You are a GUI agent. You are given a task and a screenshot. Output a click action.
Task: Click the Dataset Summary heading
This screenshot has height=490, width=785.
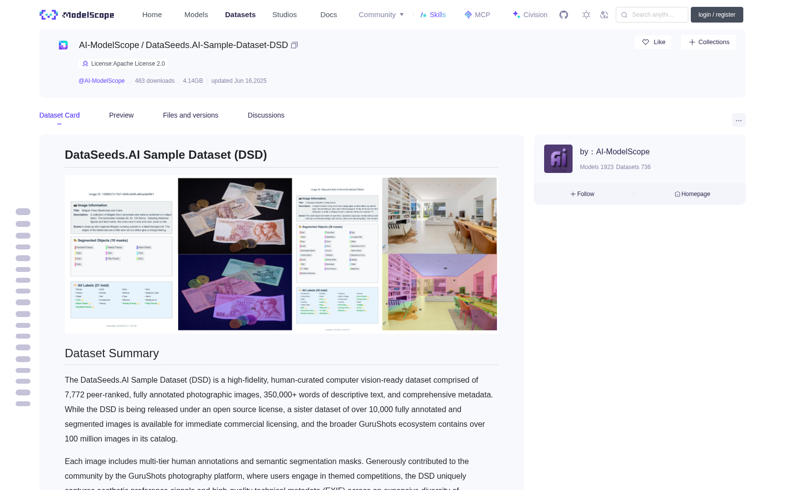(x=112, y=353)
